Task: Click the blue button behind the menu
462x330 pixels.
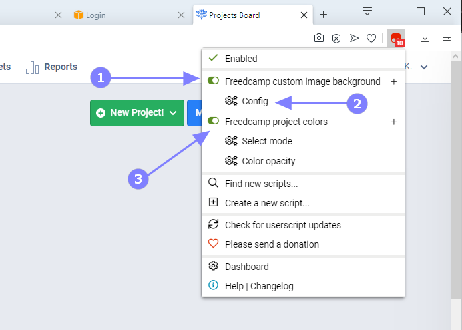Action: click(194, 113)
